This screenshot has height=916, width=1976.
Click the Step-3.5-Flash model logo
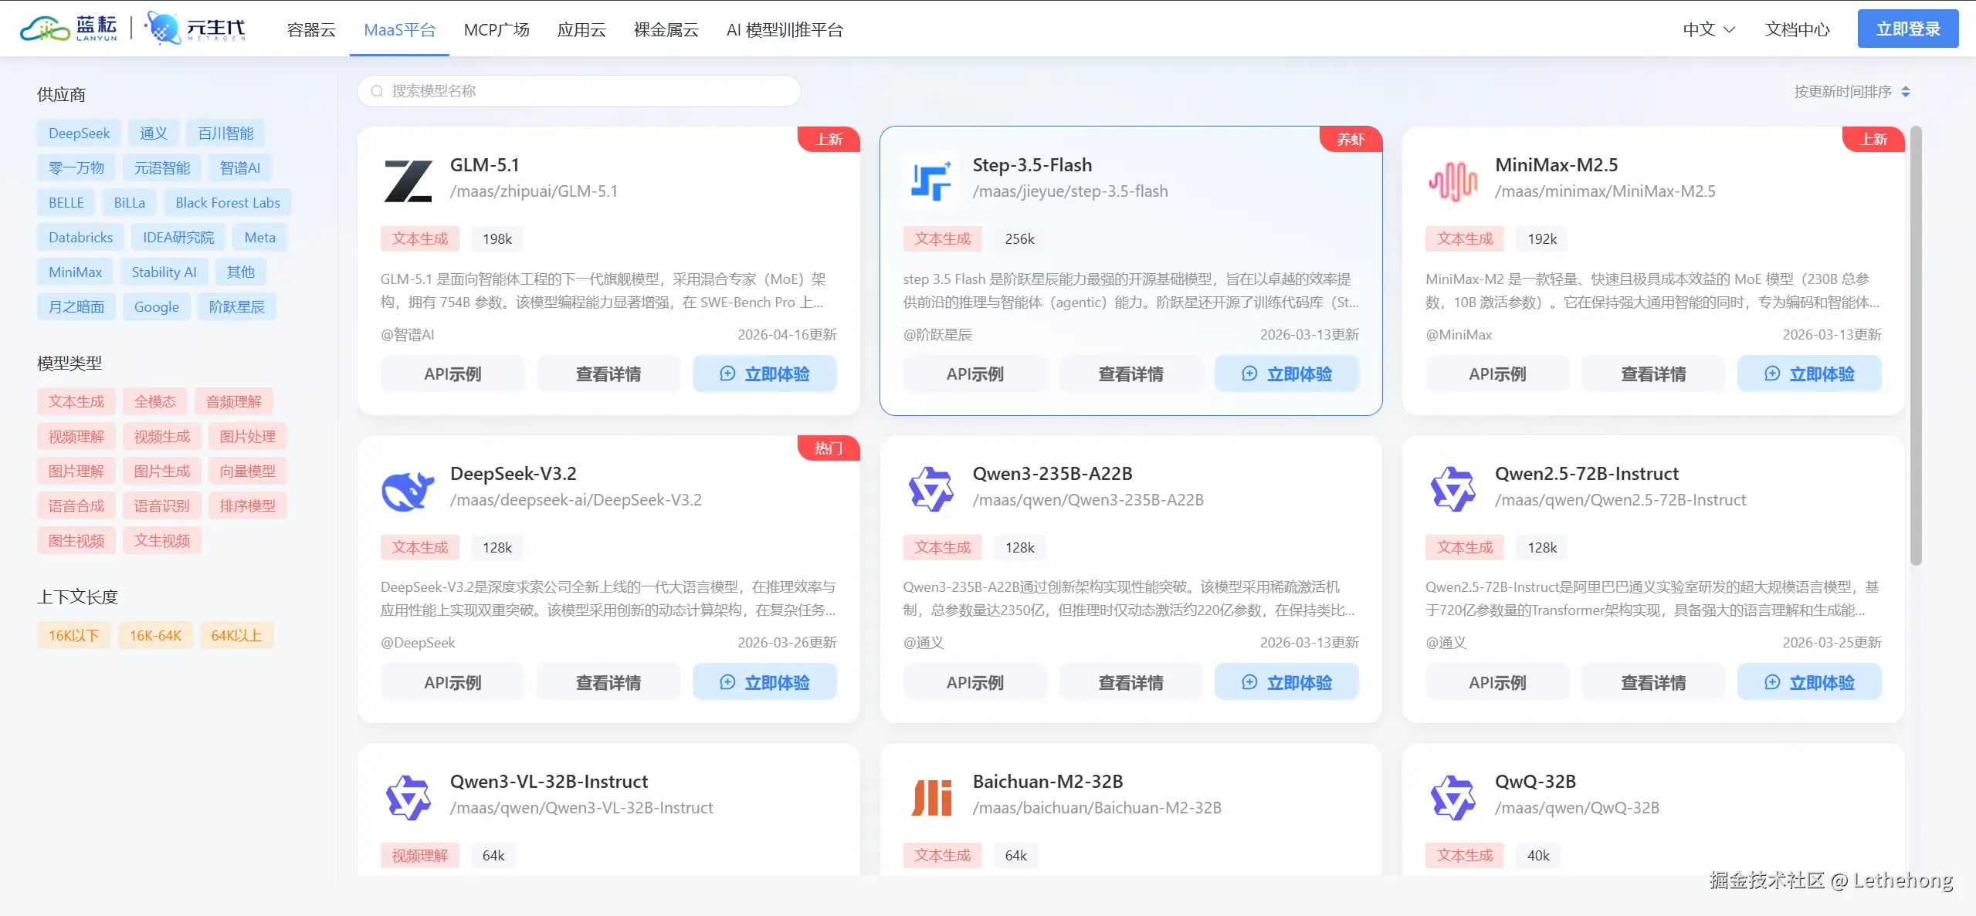coord(930,181)
